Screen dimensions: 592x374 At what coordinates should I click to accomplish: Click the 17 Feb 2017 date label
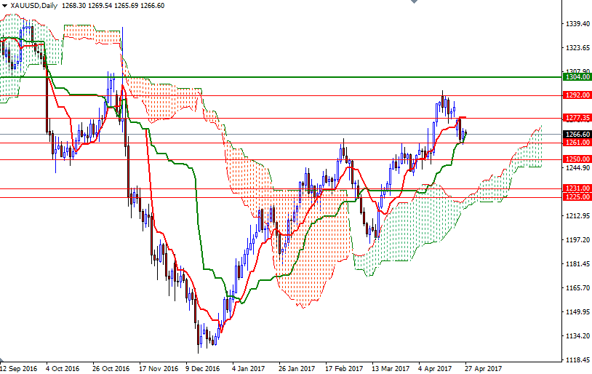coord(343,369)
